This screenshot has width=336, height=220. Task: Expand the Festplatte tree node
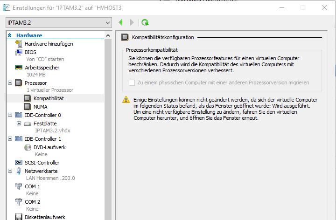point(19,123)
